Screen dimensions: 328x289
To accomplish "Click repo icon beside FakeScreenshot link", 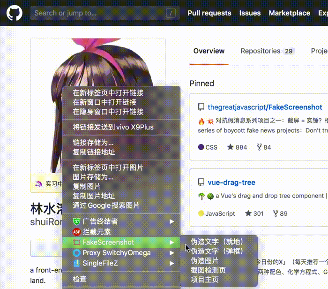I will pyautogui.click(x=201, y=107).
